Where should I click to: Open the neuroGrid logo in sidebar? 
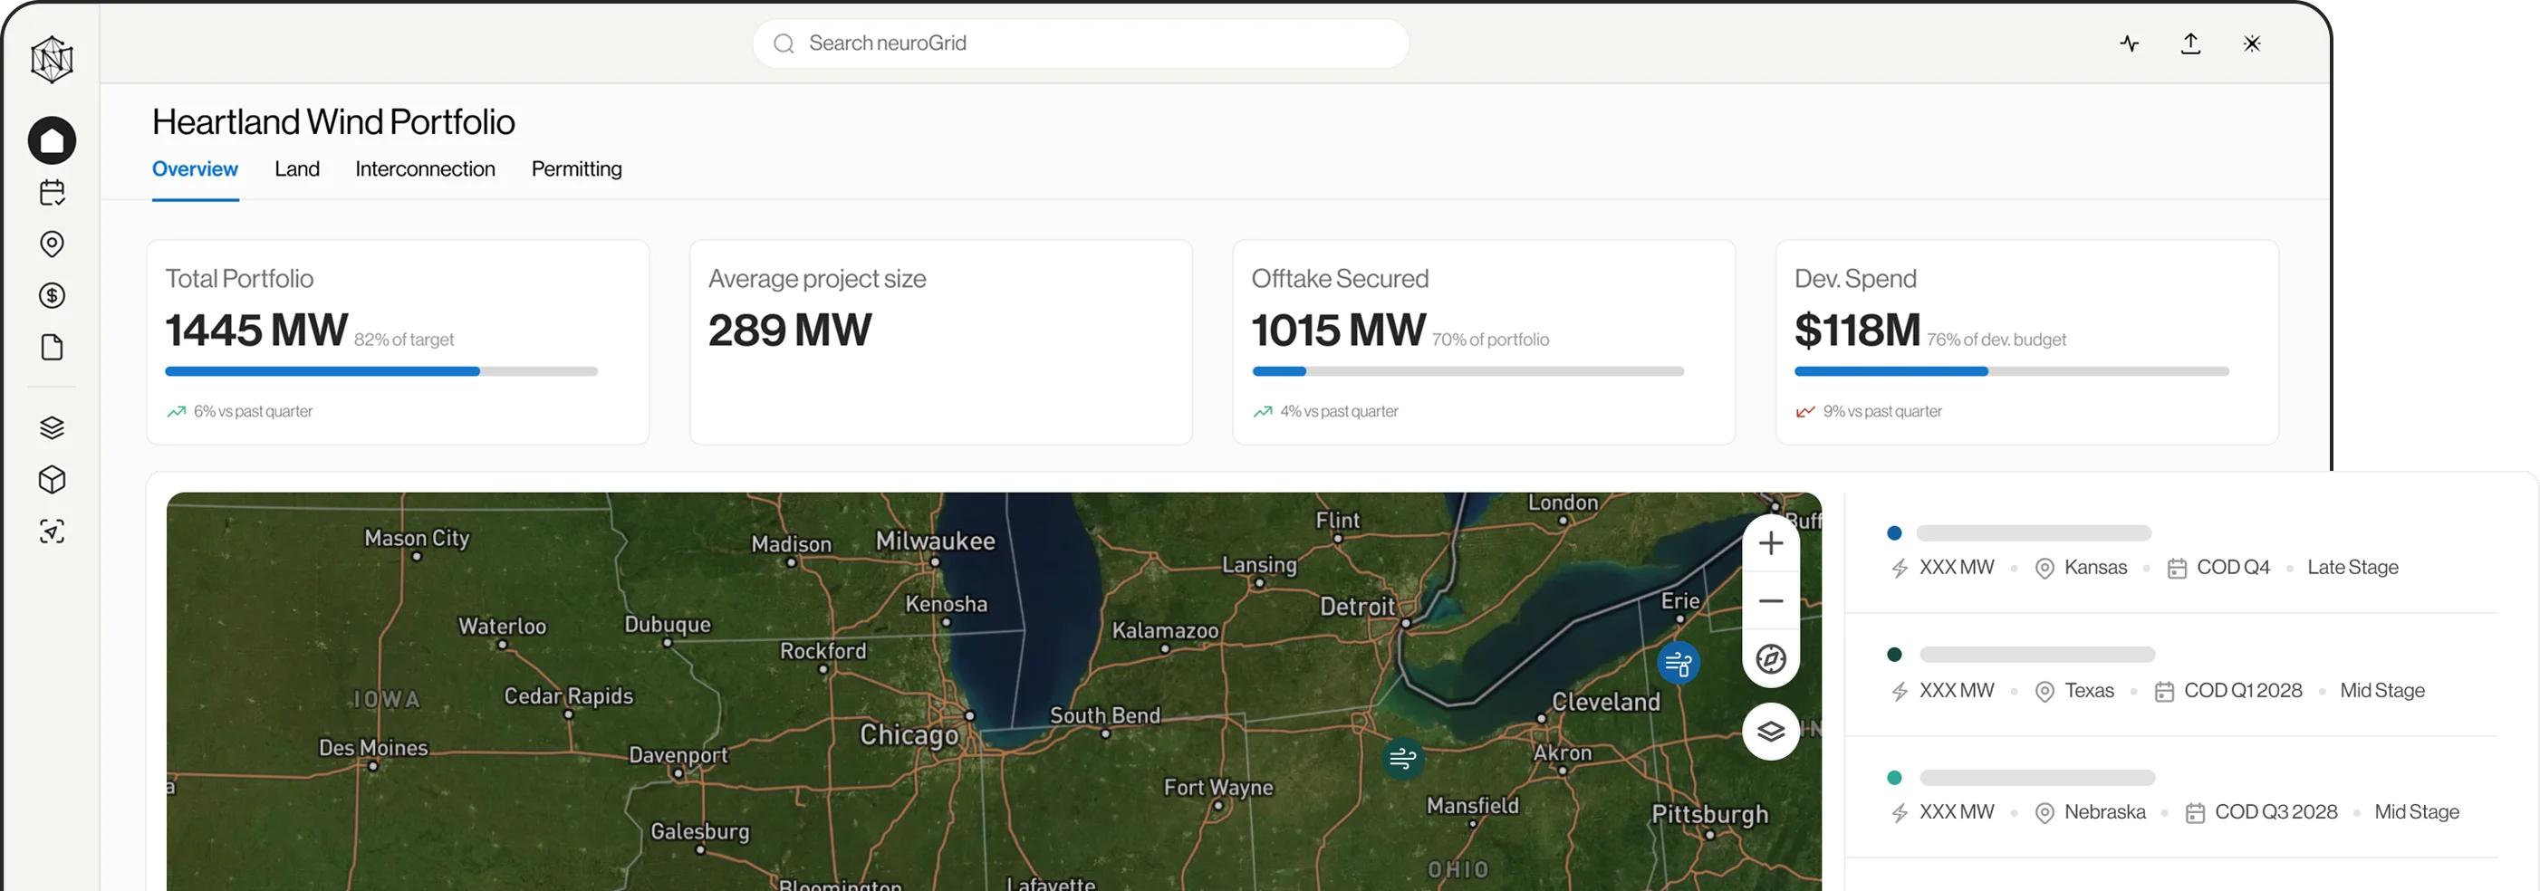pyautogui.click(x=52, y=59)
